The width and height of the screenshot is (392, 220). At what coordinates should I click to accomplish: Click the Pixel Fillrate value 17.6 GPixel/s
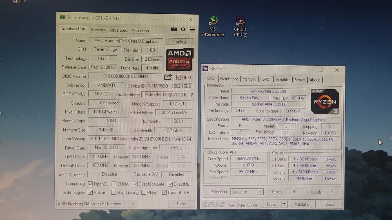pyautogui.click(x=105, y=112)
